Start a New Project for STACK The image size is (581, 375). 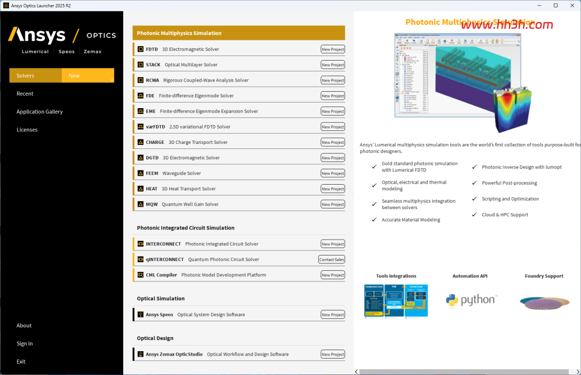tap(332, 65)
